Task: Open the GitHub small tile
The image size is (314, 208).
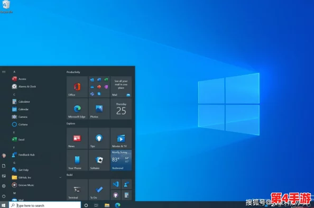Action: (116, 195)
